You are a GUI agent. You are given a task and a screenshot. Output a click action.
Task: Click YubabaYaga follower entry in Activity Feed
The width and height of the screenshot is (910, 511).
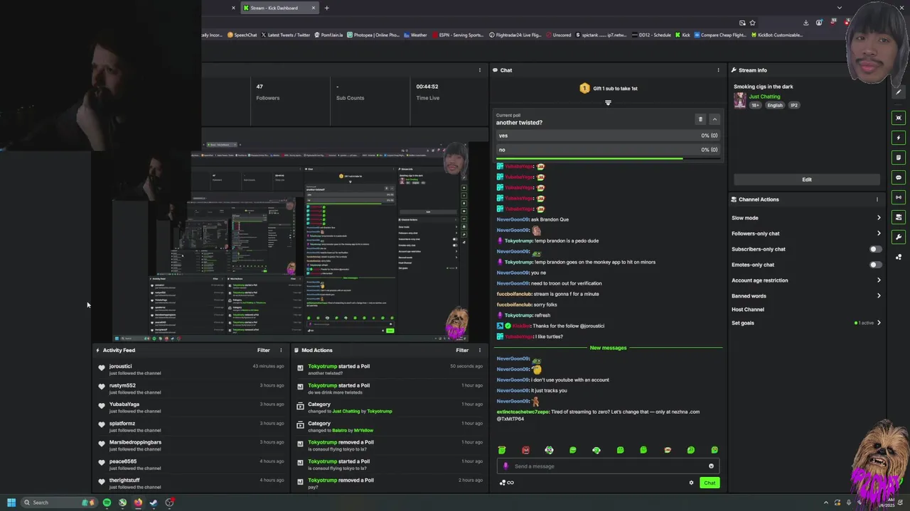click(x=191, y=407)
